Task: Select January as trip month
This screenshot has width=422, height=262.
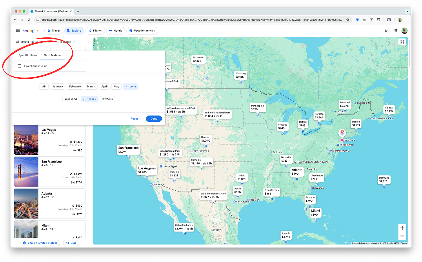Action: pyautogui.click(x=58, y=86)
